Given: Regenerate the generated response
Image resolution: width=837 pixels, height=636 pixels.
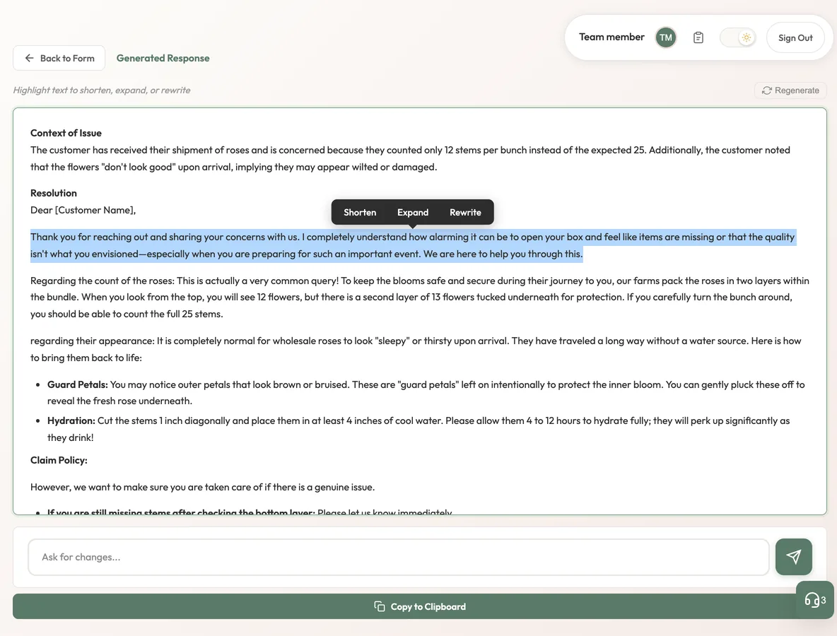Looking at the screenshot, I should [x=790, y=90].
